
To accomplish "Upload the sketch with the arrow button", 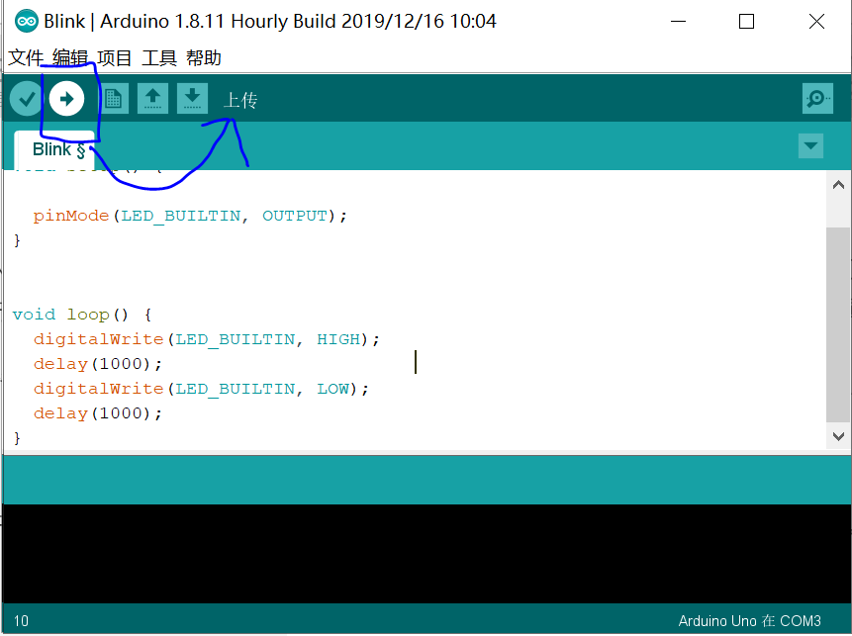I will pos(67,99).
